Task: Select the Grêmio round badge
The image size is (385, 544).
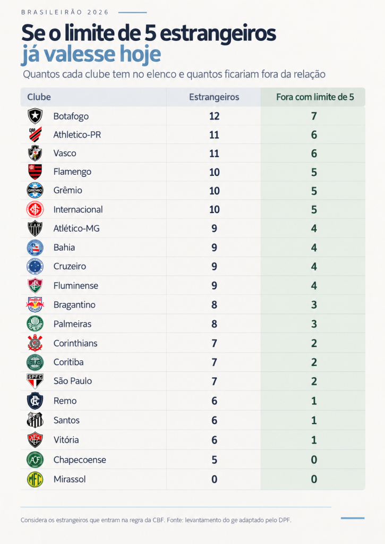Action: (35, 191)
